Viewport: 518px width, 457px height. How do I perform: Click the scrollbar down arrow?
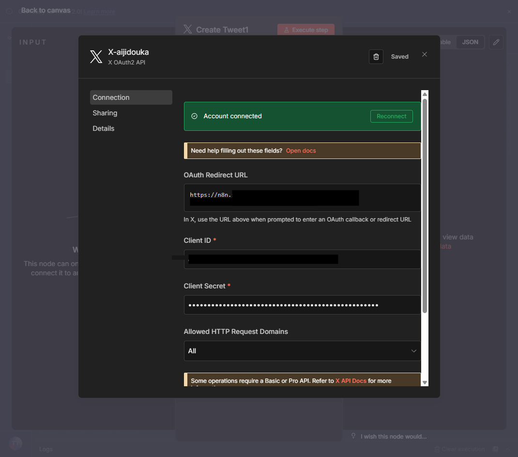pyautogui.click(x=425, y=382)
